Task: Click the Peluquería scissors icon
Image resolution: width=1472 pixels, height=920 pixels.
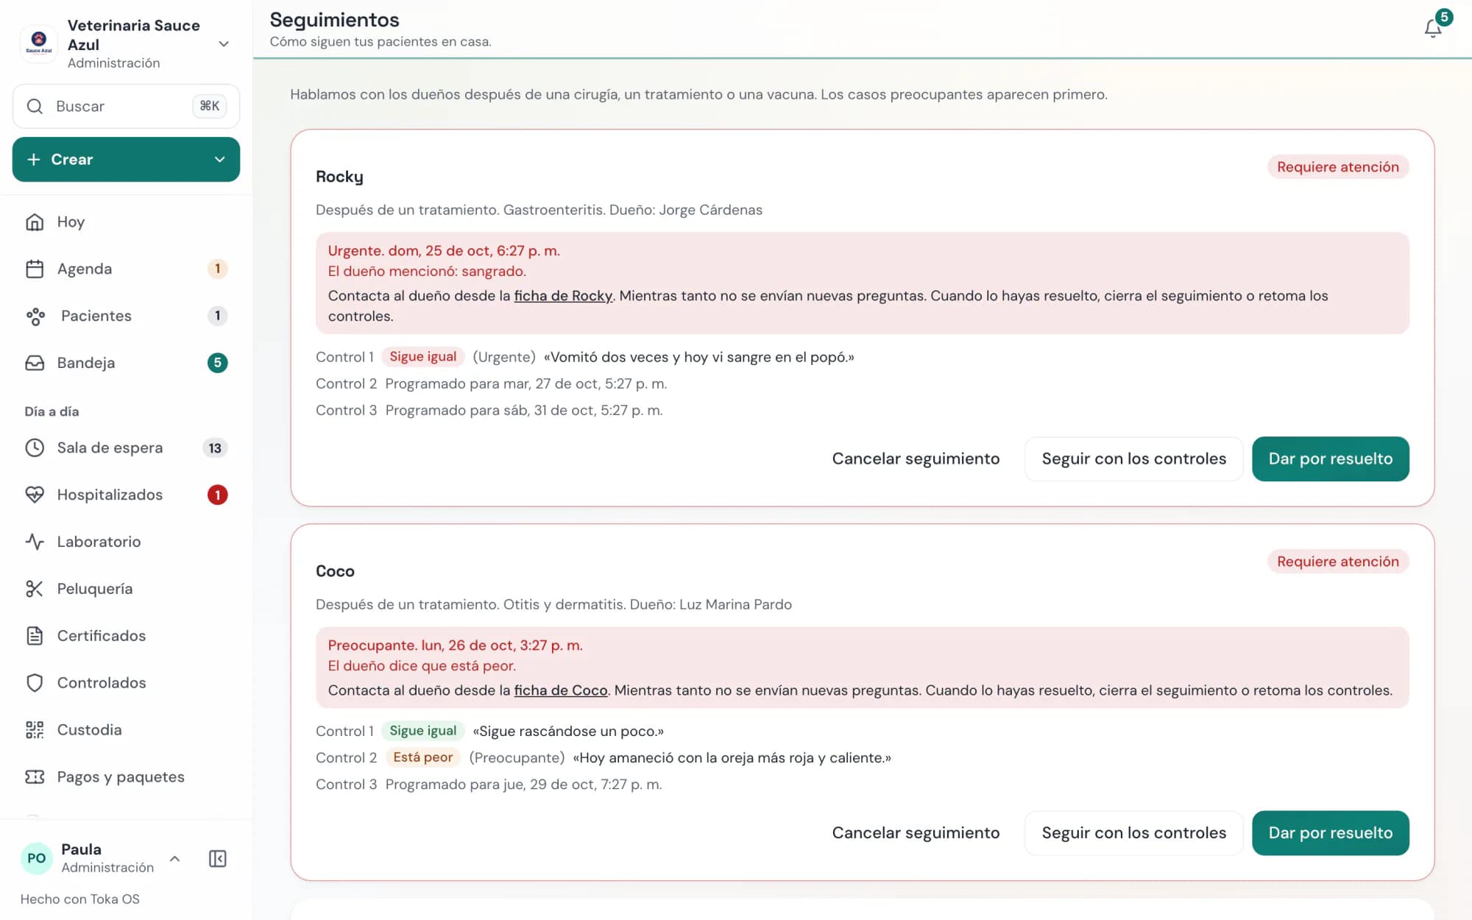Action: point(35,589)
